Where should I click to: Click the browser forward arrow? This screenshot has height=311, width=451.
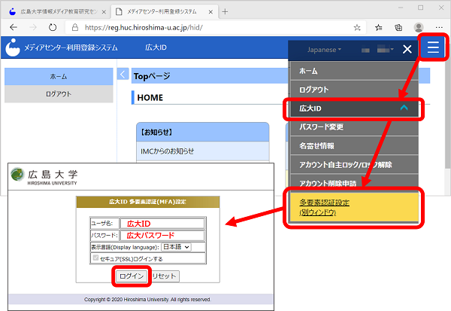[x=33, y=27]
